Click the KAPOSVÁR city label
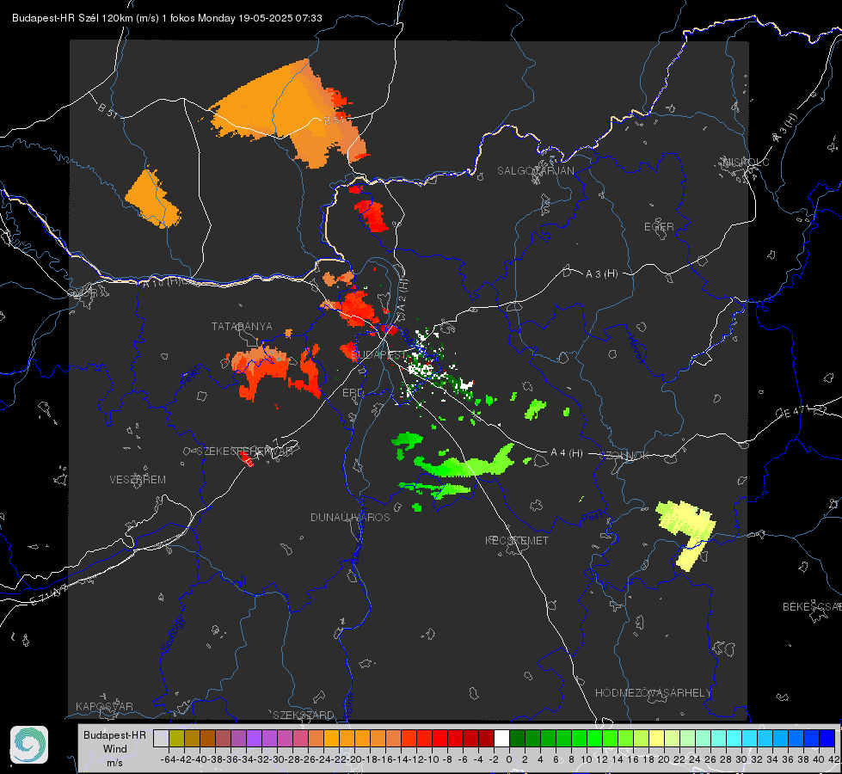This screenshot has height=774, width=842. coord(104,706)
